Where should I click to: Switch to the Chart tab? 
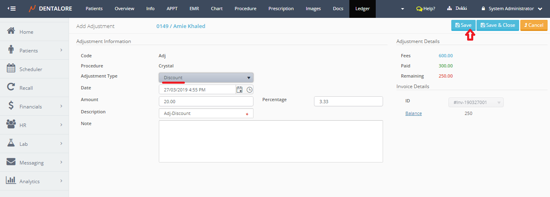pyautogui.click(x=217, y=9)
